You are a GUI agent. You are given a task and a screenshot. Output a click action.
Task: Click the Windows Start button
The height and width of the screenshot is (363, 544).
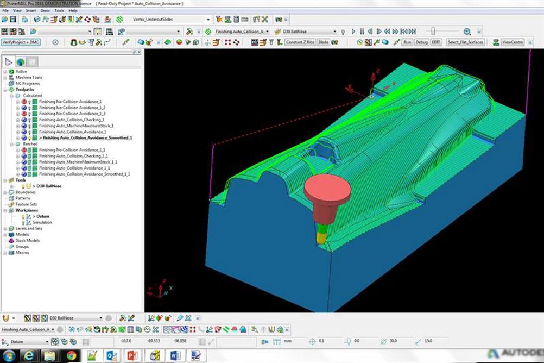coord(8,356)
